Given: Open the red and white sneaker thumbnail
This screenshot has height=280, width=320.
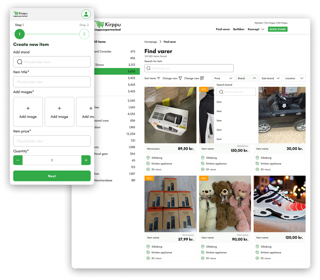Looking at the screenshot, I should click(279, 204).
